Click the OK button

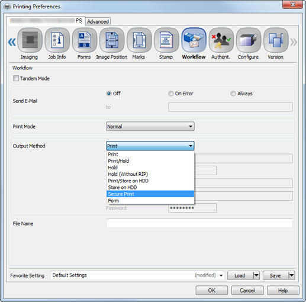212,290
